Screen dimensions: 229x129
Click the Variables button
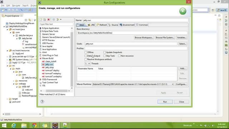[182, 38]
